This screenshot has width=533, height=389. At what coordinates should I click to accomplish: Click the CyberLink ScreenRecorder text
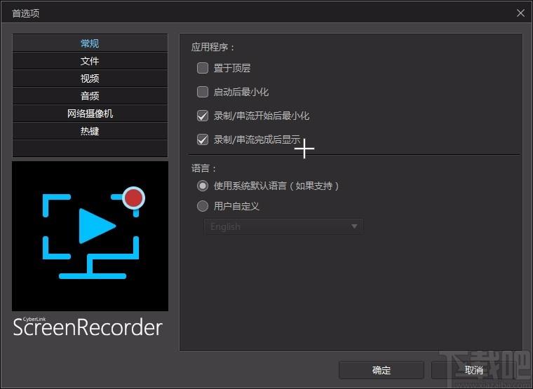(88, 327)
